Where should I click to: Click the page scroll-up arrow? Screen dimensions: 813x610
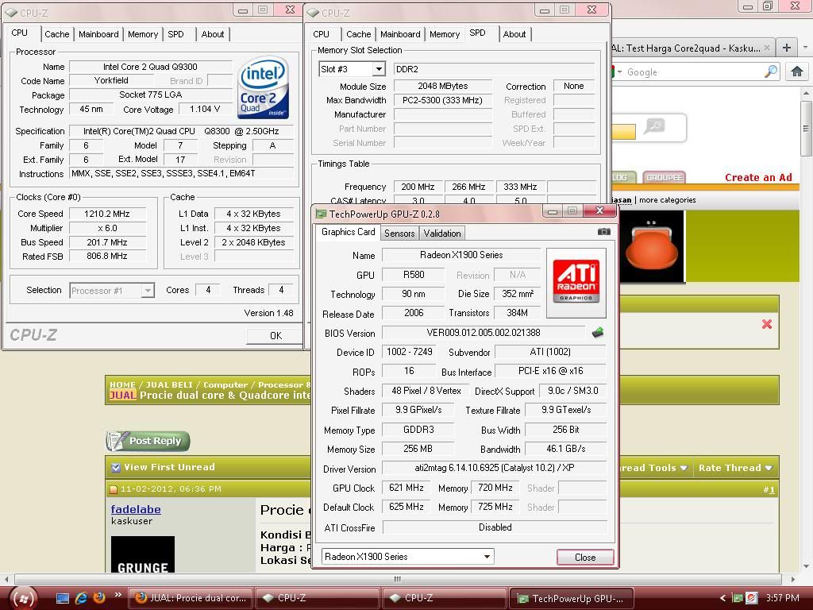pyautogui.click(x=806, y=94)
